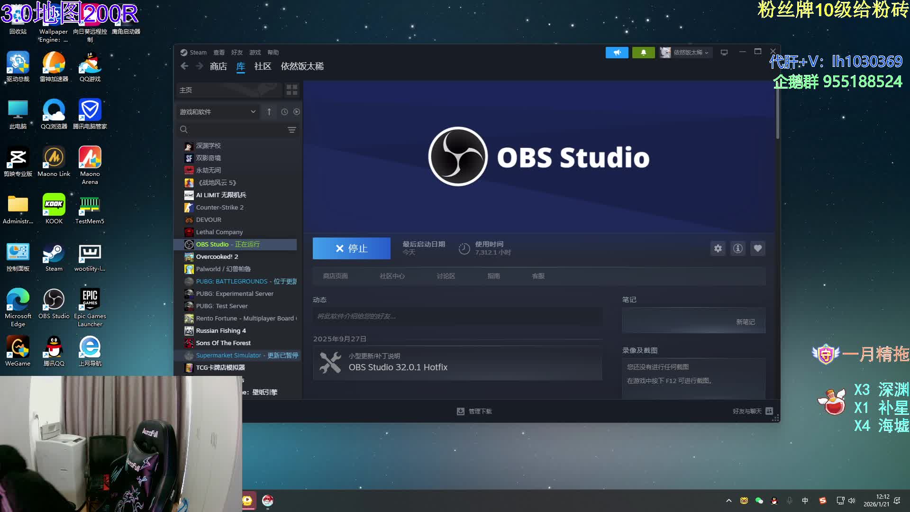This screenshot has height=512, width=910.
Task: Open Big Picture mode monitor icon
Action: point(724,53)
